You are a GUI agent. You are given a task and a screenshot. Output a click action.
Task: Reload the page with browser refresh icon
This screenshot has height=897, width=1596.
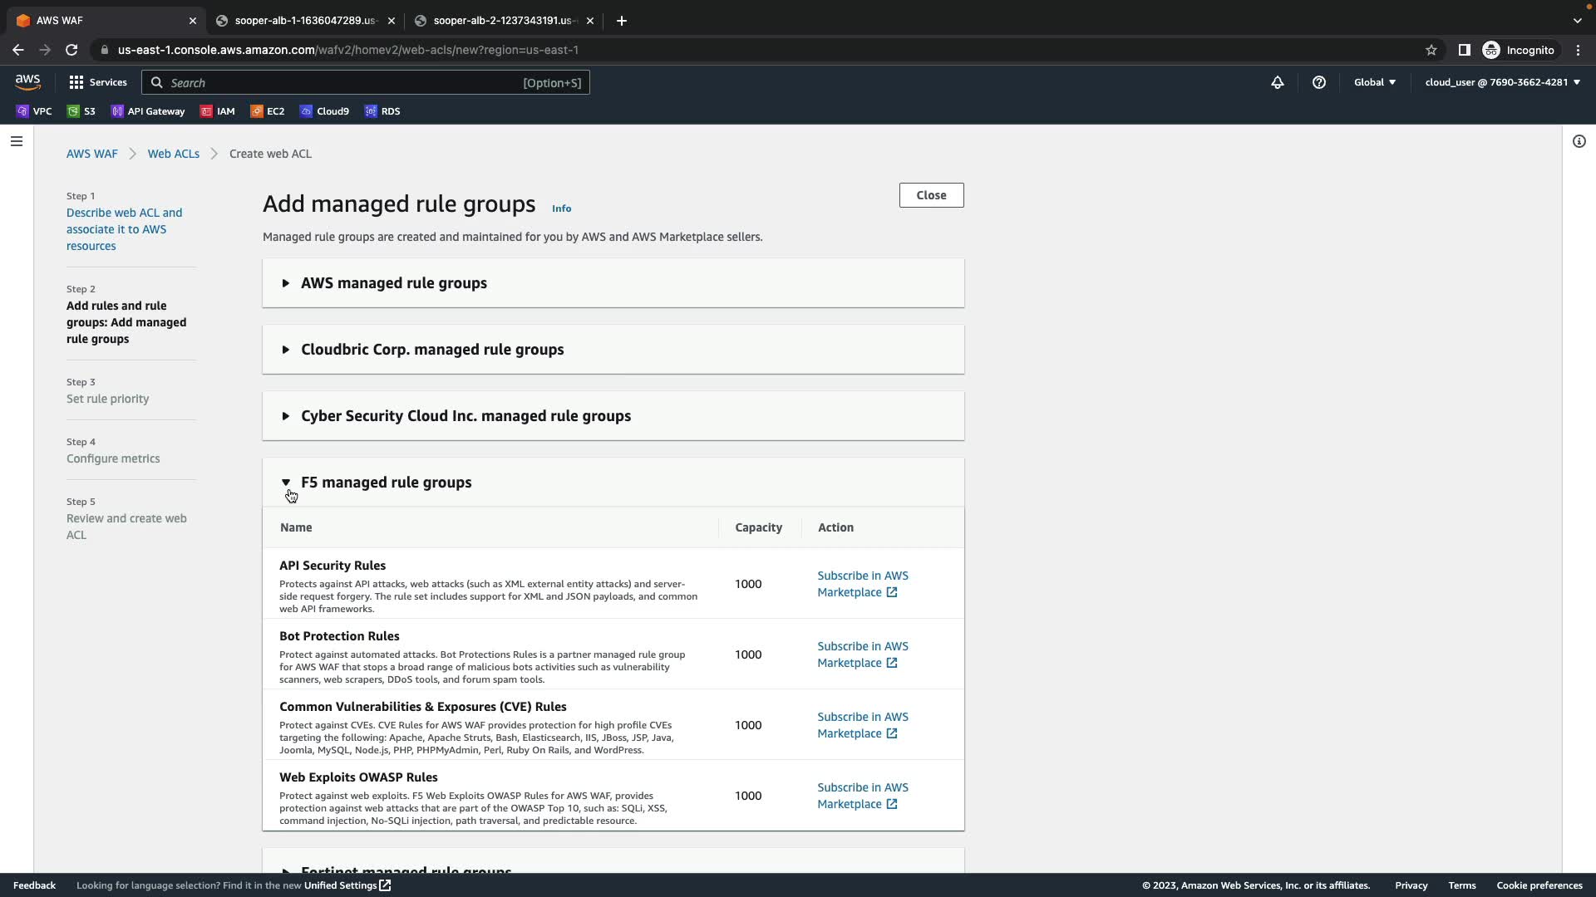(x=71, y=50)
